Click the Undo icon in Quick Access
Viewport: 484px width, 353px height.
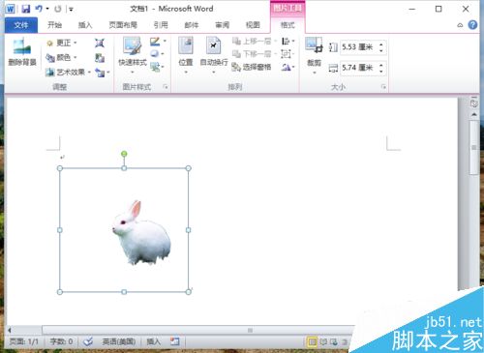39,9
